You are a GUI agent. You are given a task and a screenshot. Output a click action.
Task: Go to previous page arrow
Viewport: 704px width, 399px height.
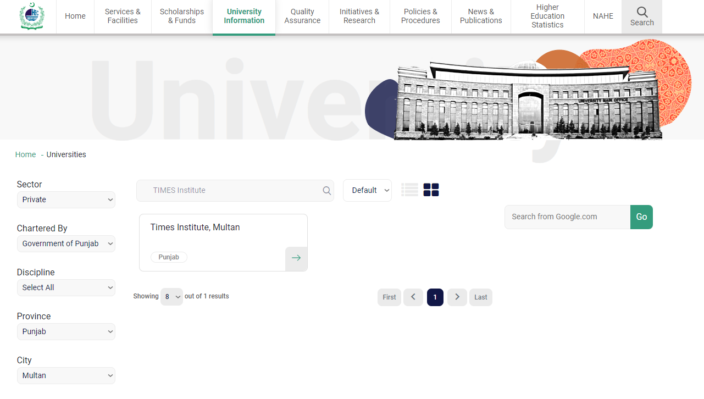tap(413, 297)
